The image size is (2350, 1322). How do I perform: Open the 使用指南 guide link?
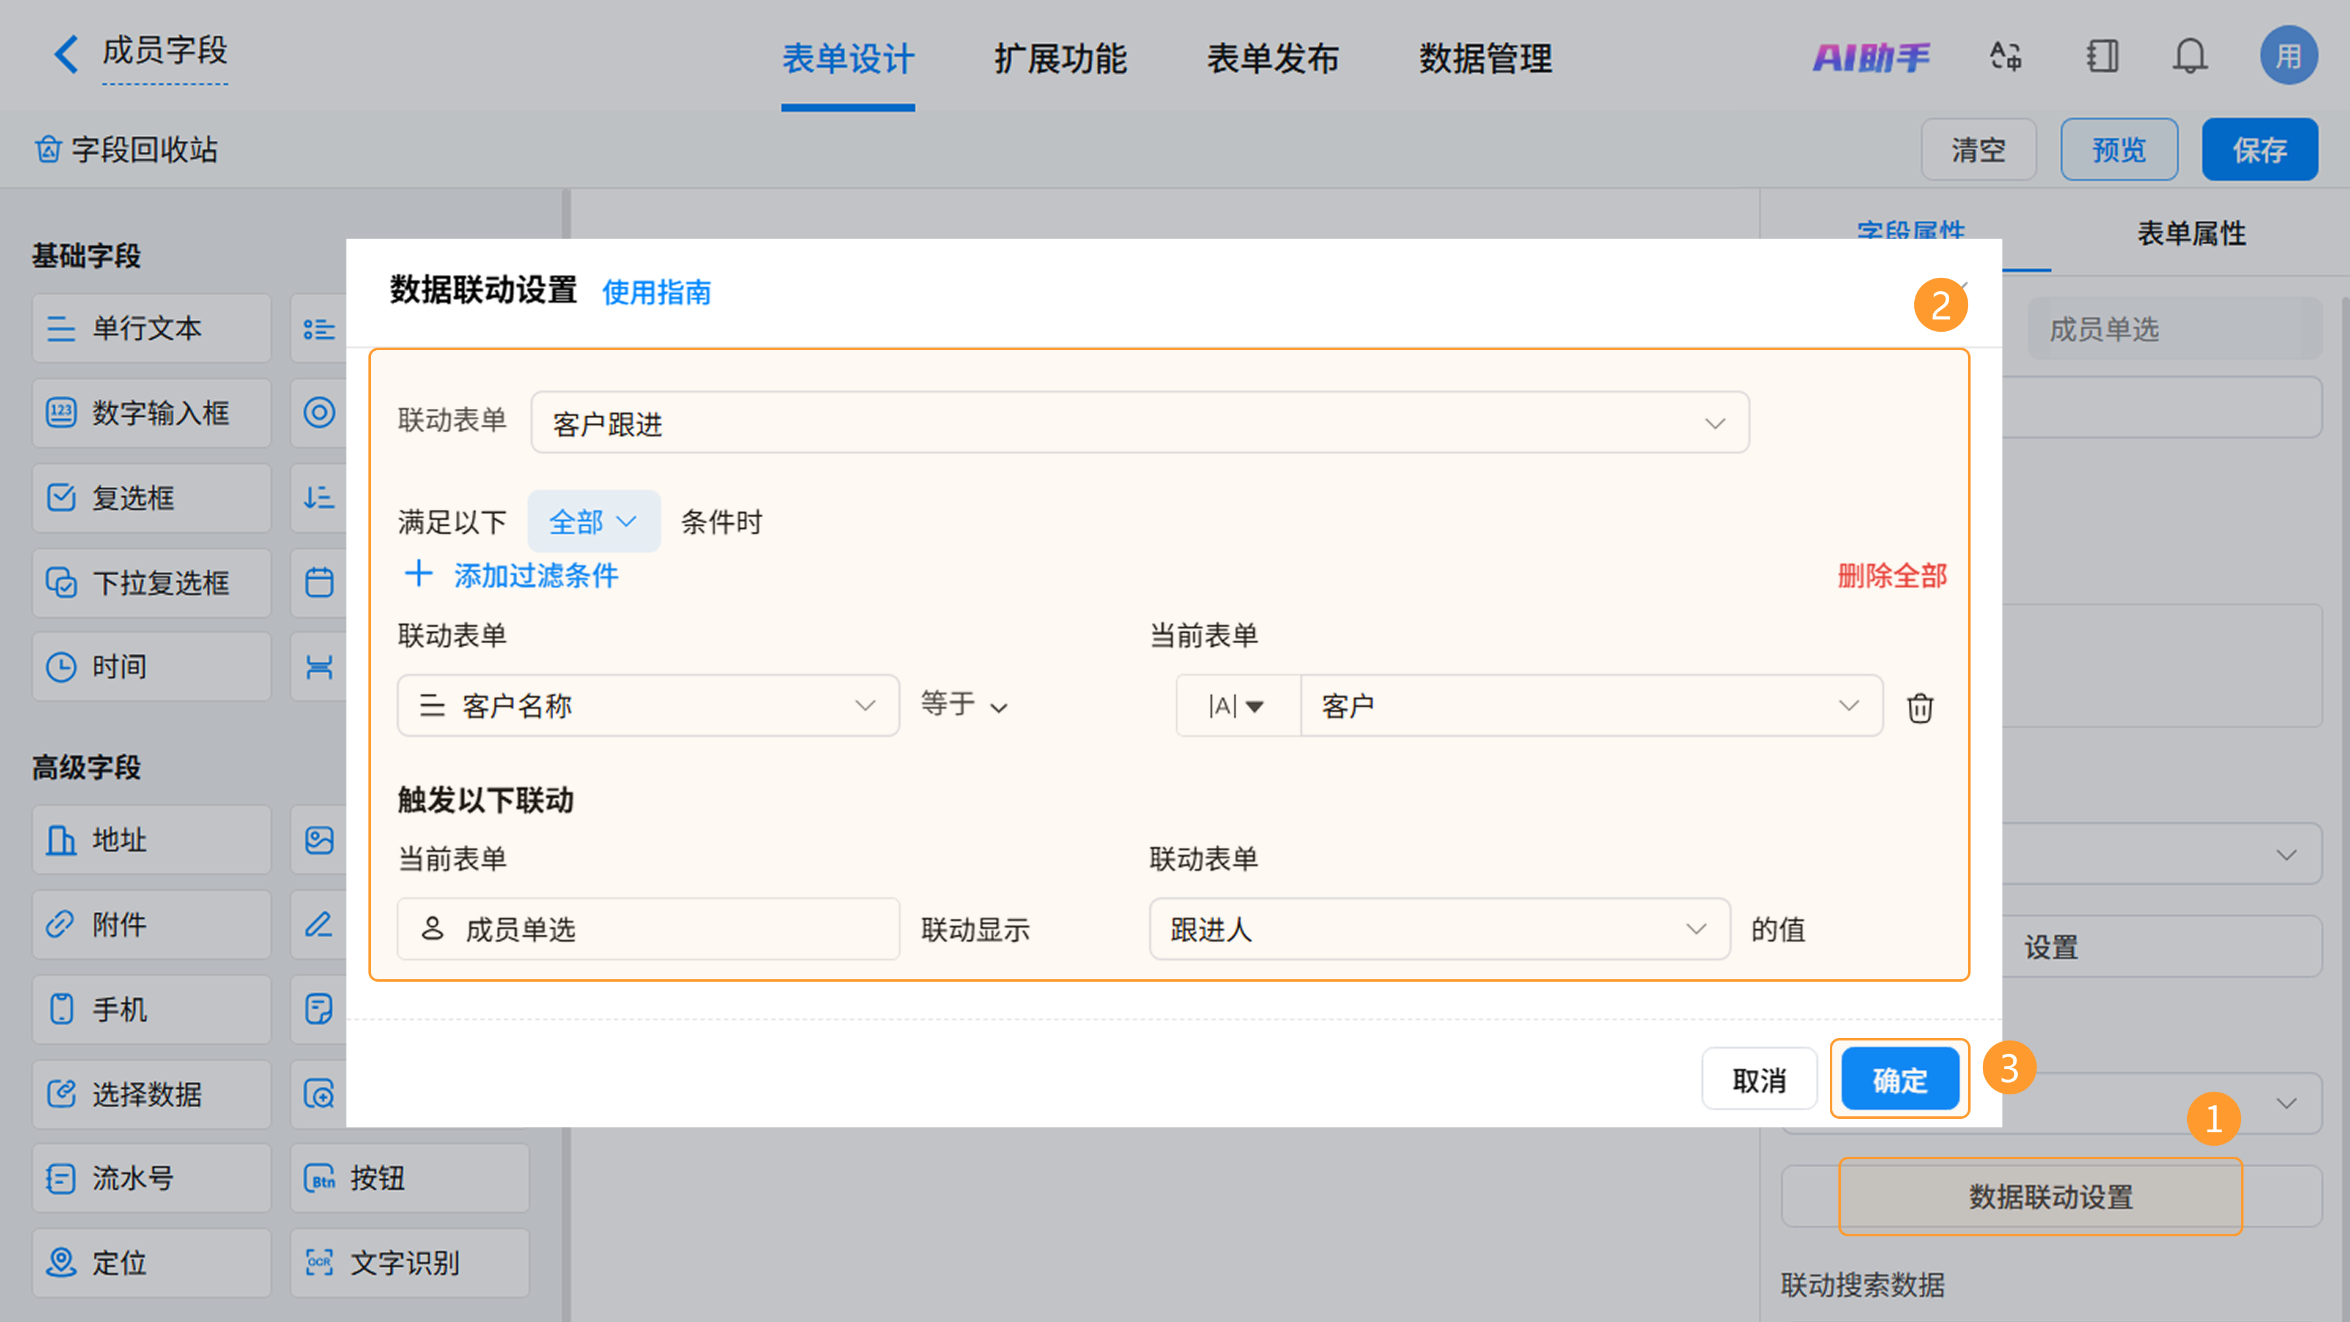tap(656, 292)
